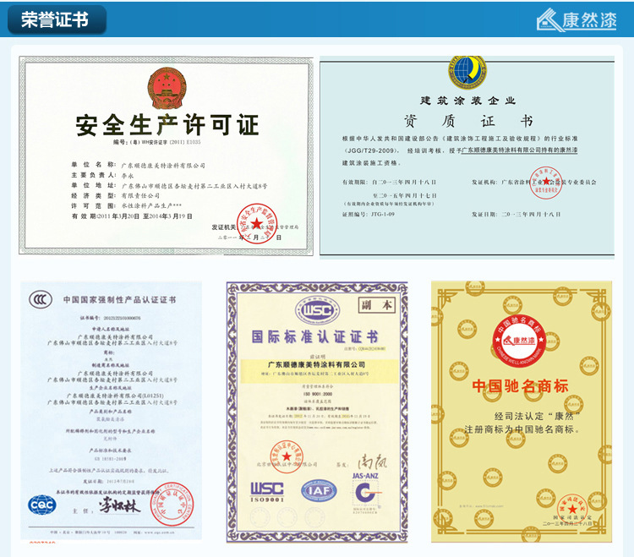Viewport: 634px width, 557px height.
Task: Click the red seal on ISO certificate
Action: point(287,456)
